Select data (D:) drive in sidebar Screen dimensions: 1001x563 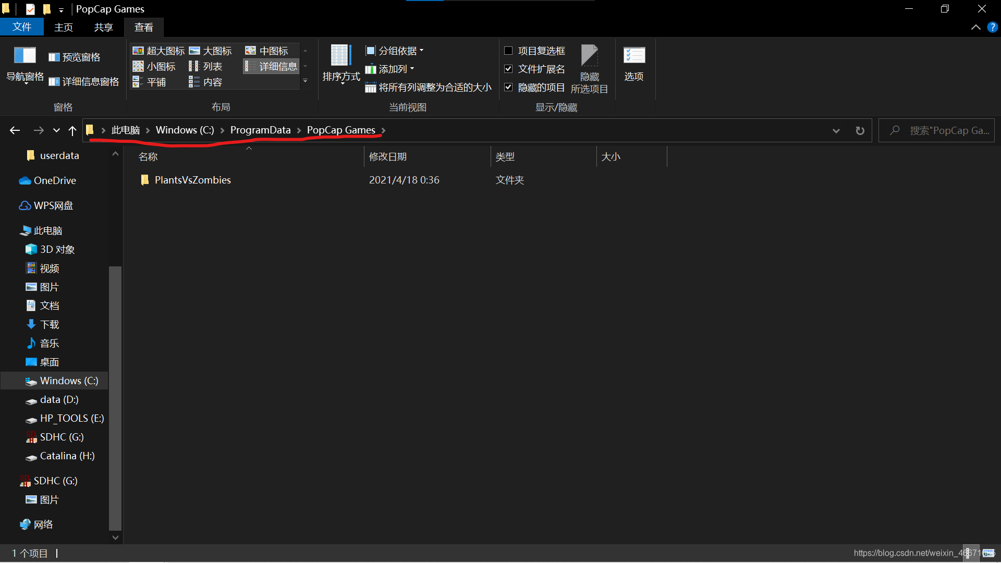pos(52,399)
